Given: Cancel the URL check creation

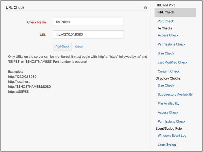Looking at the screenshot, I should 79,47.
